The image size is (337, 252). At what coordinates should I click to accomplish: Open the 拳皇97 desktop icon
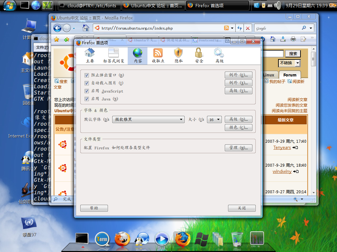point(29,227)
